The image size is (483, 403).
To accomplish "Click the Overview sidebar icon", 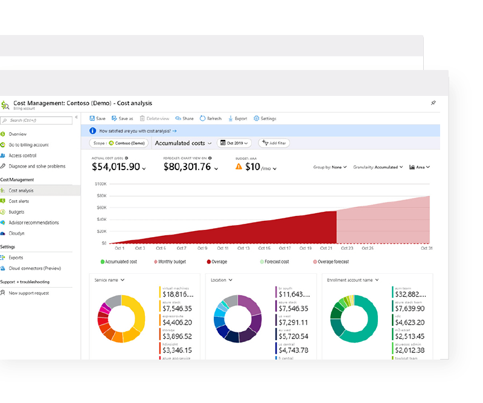I will click(3, 134).
